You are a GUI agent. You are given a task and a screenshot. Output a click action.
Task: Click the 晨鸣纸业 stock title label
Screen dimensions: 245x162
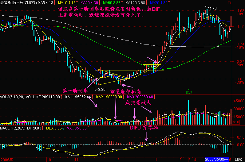[8, 2]
